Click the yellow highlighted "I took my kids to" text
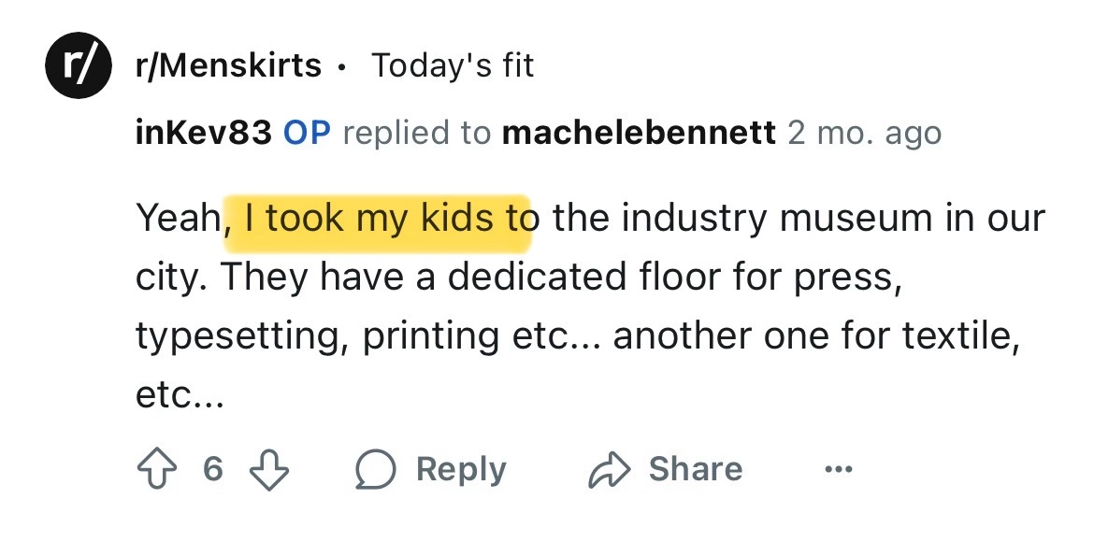1094x556 pixels. (378, 219)
